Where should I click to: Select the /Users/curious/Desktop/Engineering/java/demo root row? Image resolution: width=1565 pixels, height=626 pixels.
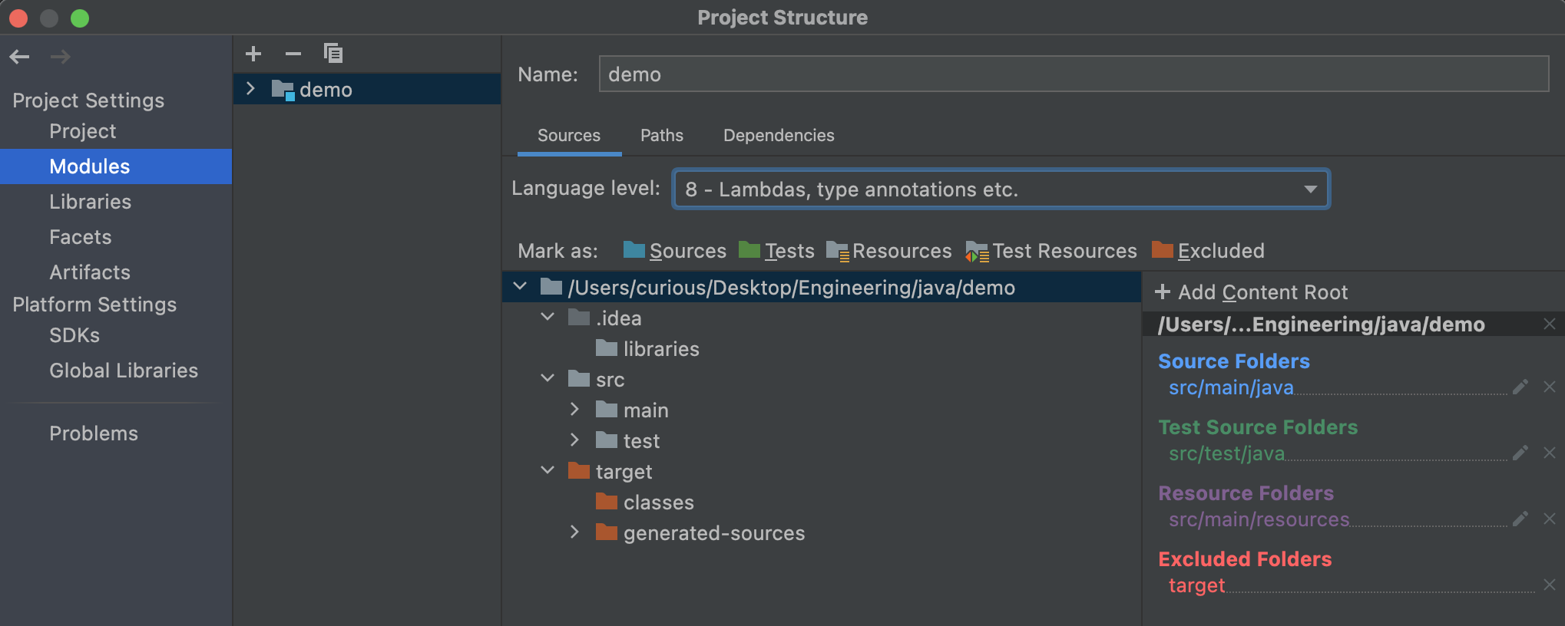(x=822, y=287)
